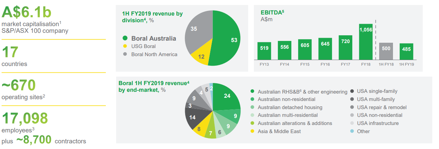Viewport: 439px width, 149px height.
Task: Click the 'A$m' unit label
Action: coord(266,19)
